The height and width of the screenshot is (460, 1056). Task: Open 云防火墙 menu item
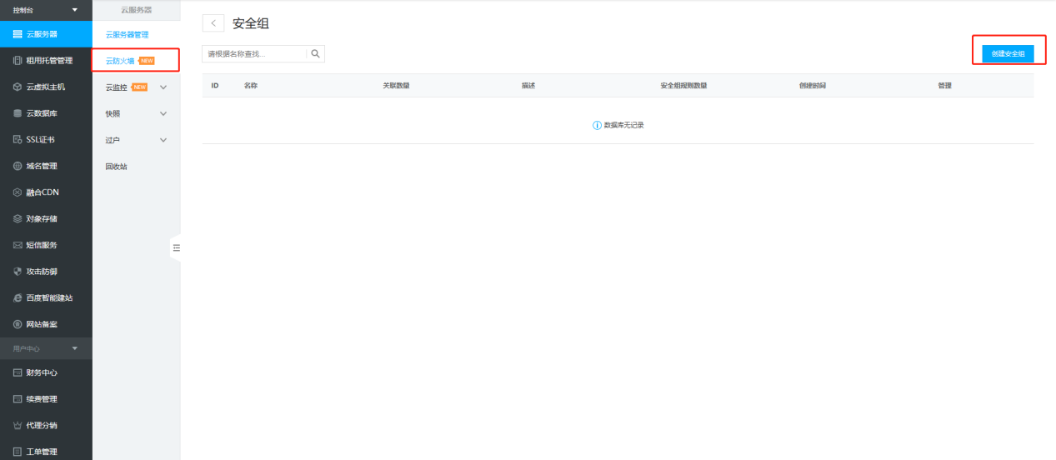[x=120, y=61]
